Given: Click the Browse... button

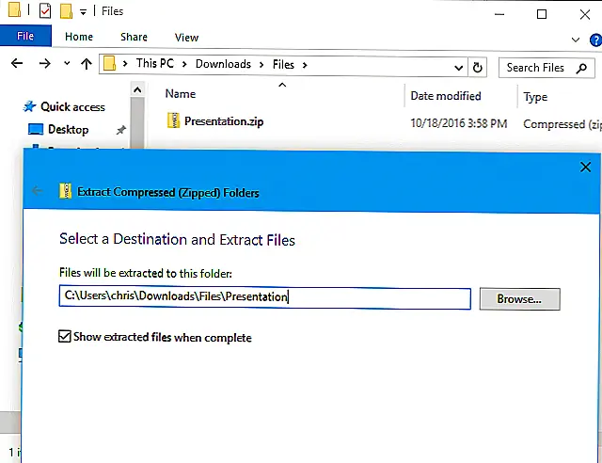Looking at the screenshot, I should click(520, 299).
